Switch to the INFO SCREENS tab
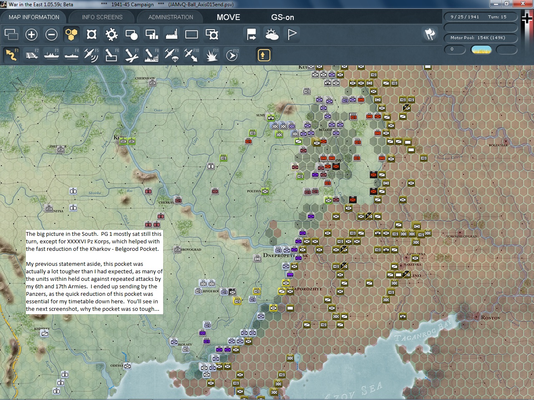 pos(102,17)
